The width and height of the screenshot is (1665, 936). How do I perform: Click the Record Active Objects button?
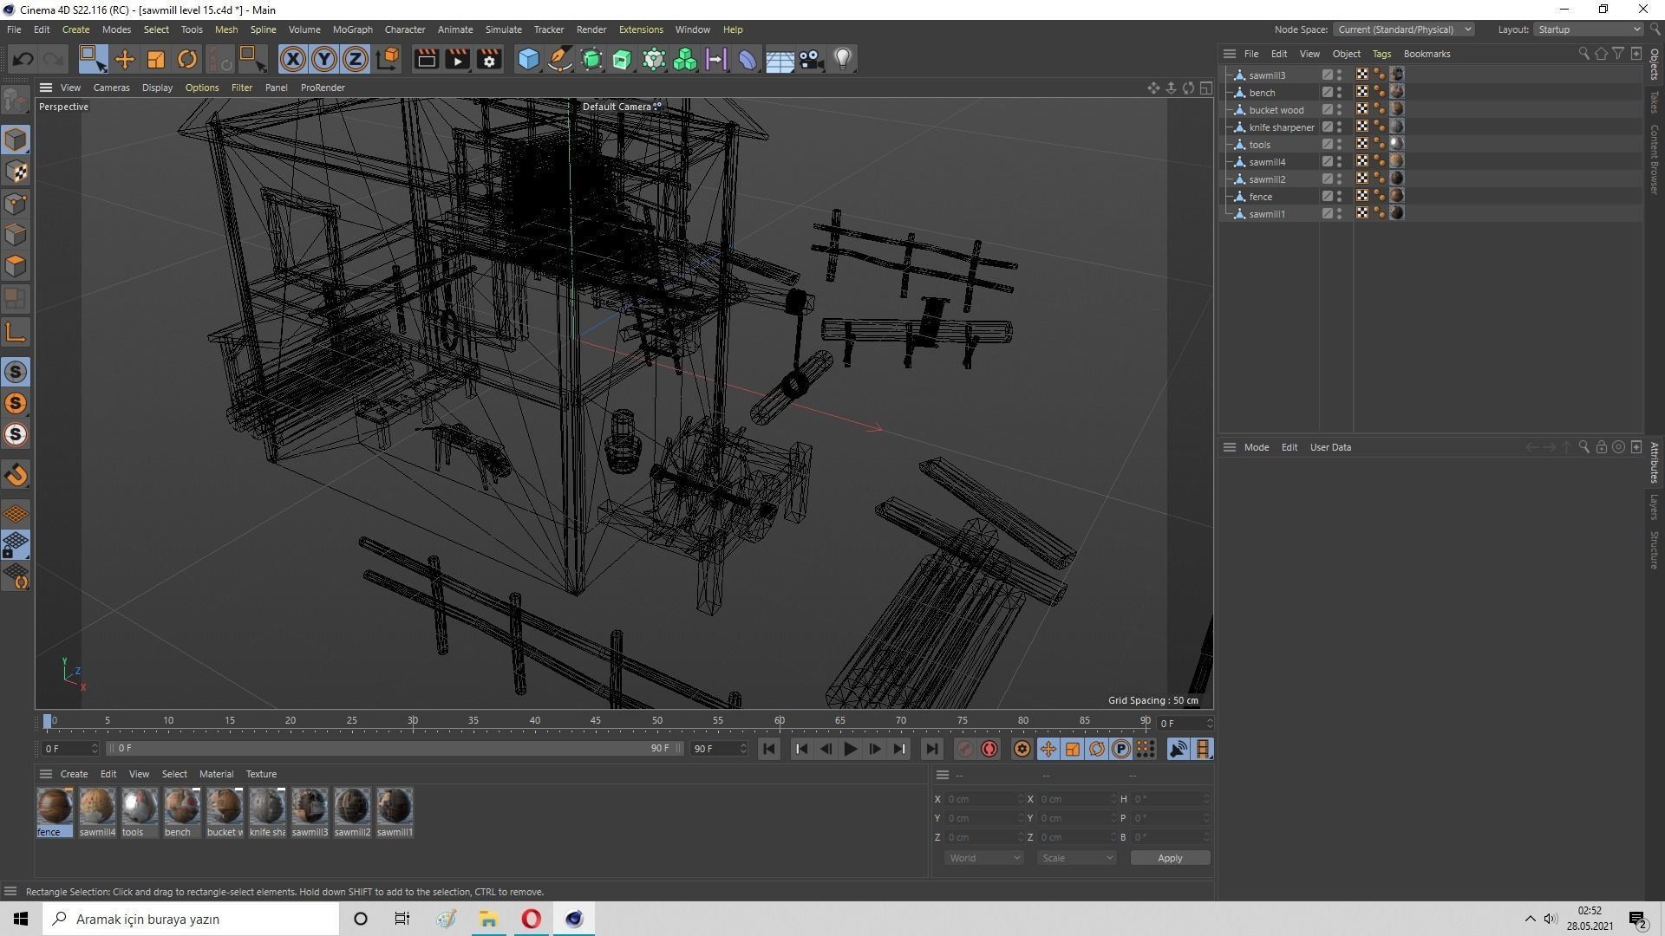click(964, 749)
